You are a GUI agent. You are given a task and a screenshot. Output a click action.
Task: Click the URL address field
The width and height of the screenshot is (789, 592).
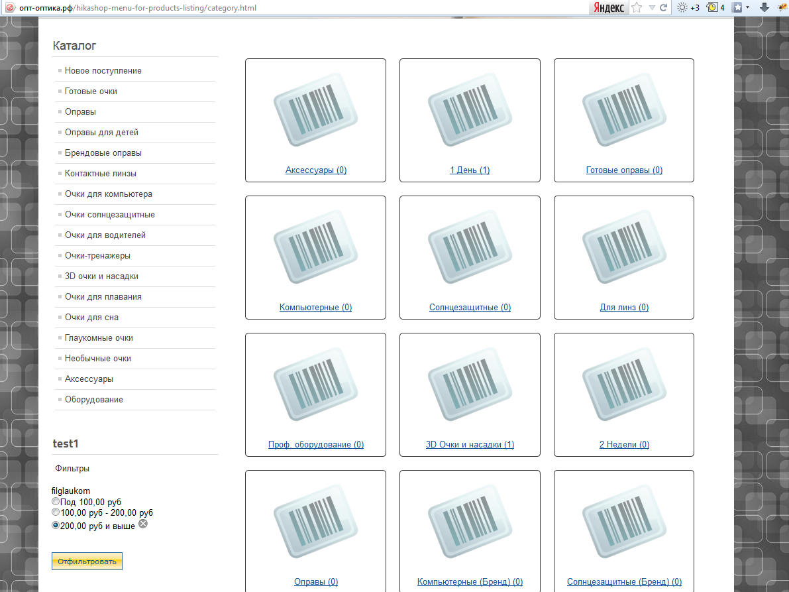coord(302,7)
